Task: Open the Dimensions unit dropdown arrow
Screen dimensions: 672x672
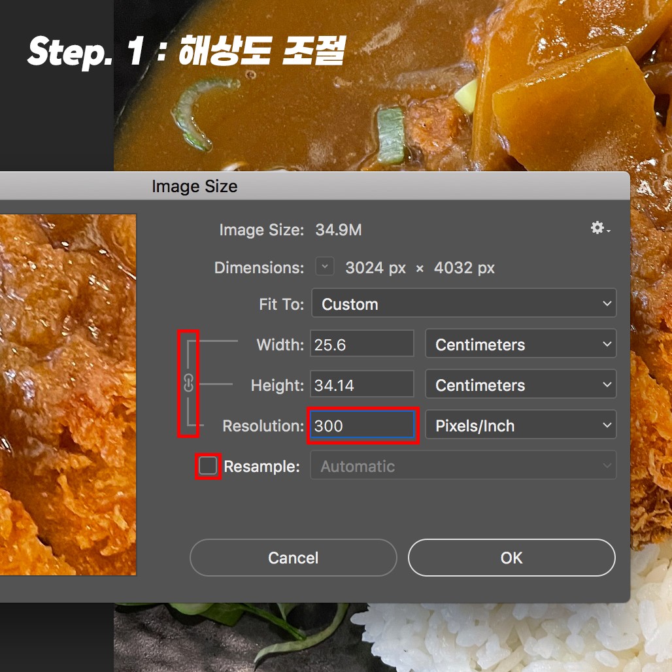Action: [325, 267]
